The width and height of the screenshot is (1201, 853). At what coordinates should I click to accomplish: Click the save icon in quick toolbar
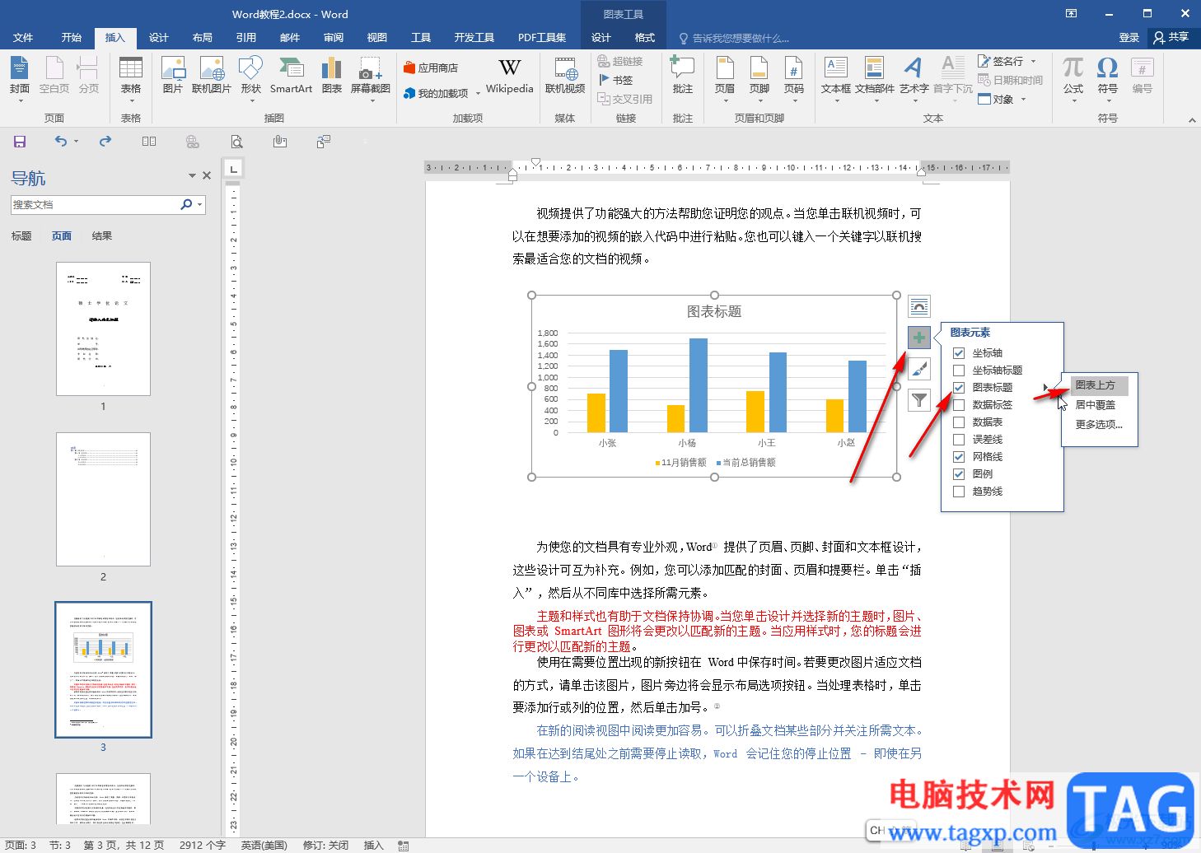coord(20,142)
